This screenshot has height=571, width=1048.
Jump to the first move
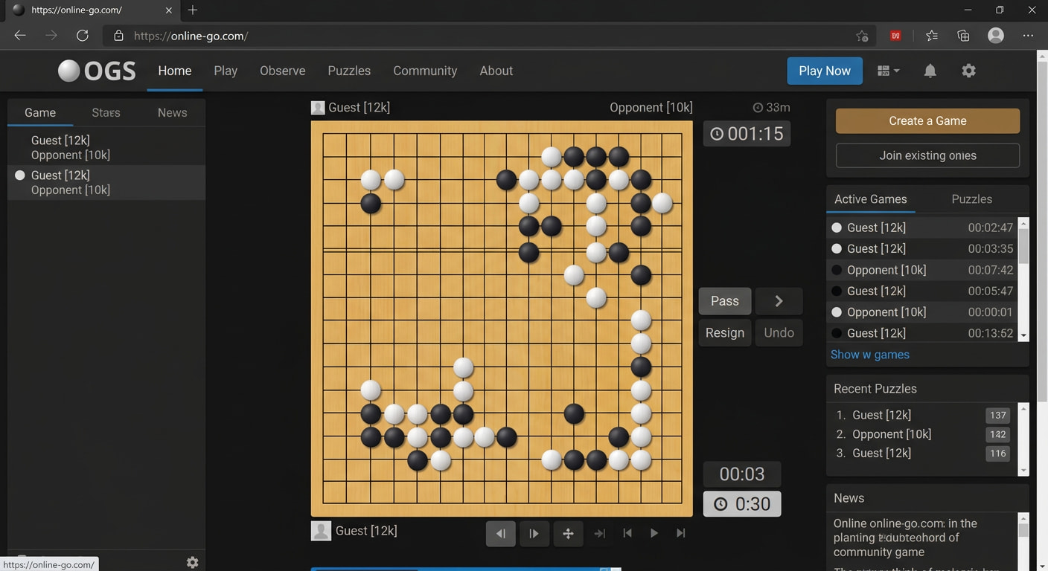(627, 533)
